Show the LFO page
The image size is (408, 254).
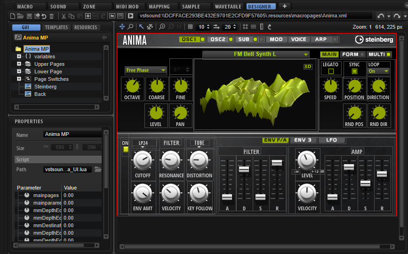click(x=331, y=140)
